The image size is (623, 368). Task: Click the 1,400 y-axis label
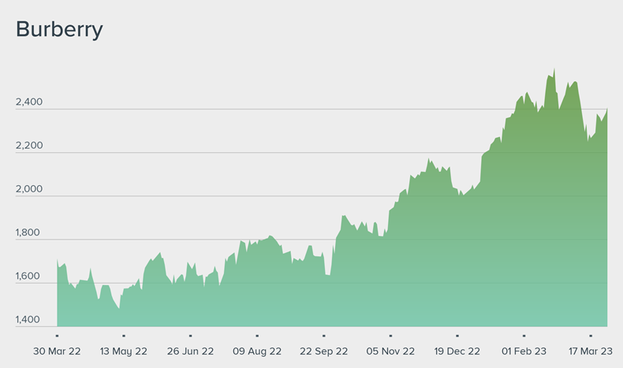pos(28,320)
